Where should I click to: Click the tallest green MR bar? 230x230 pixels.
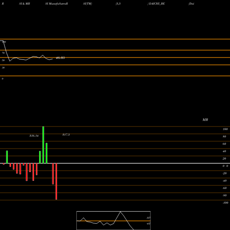coord(43,145)
